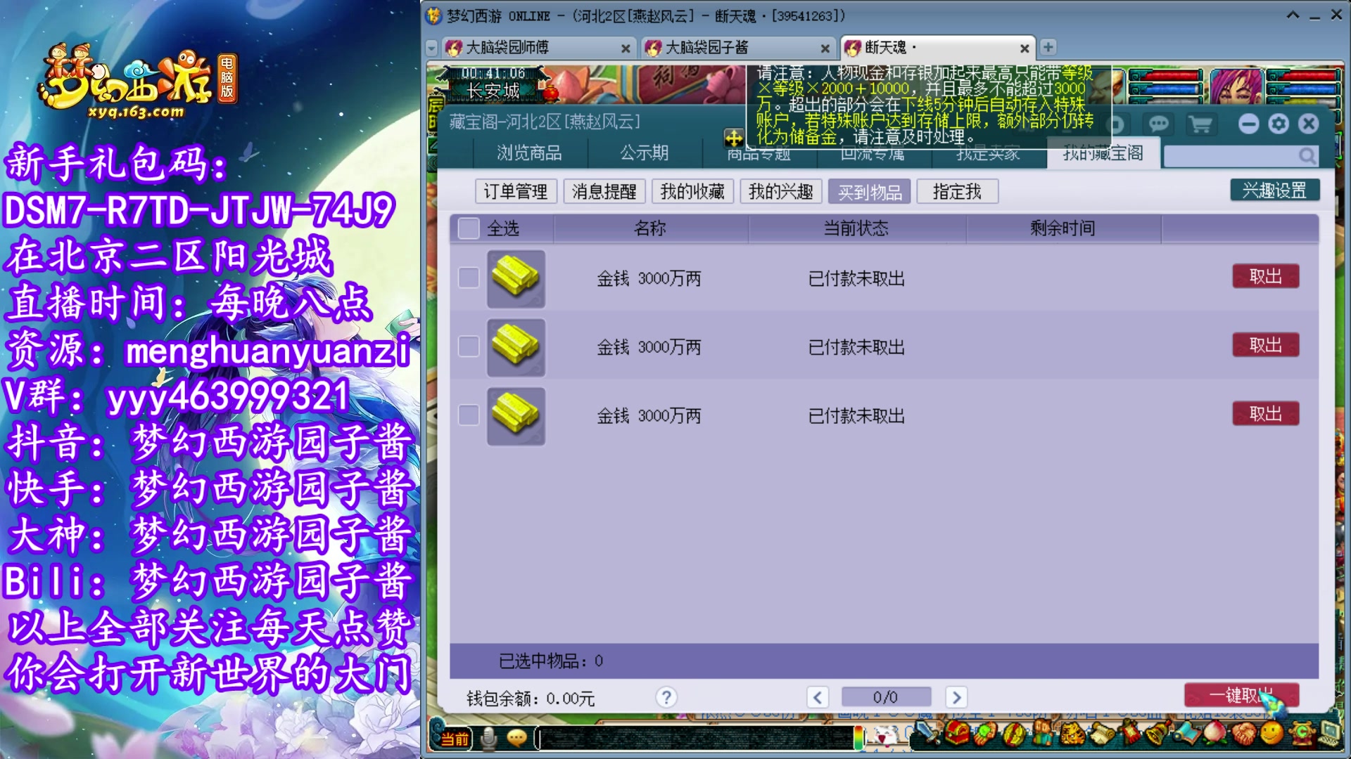Check the third 金钱 3000万两 row checkbox
The height and width of the screenshot is (759, 1351).
coord(469,415)
